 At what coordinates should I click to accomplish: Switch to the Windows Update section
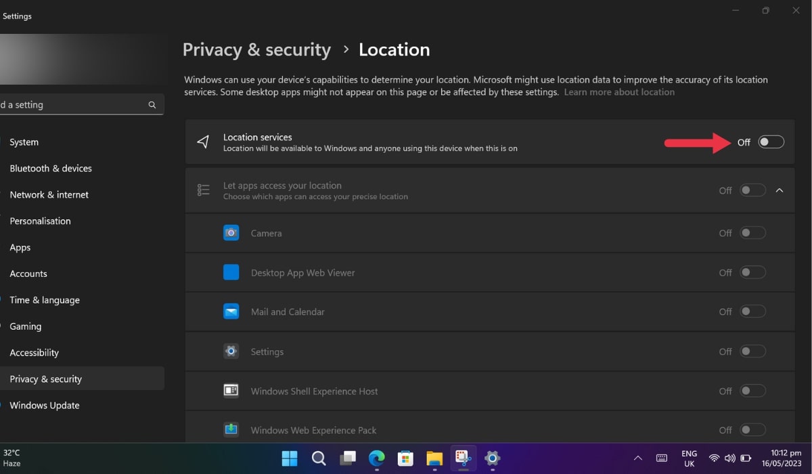pyautogui.click(x=44, y=405)
